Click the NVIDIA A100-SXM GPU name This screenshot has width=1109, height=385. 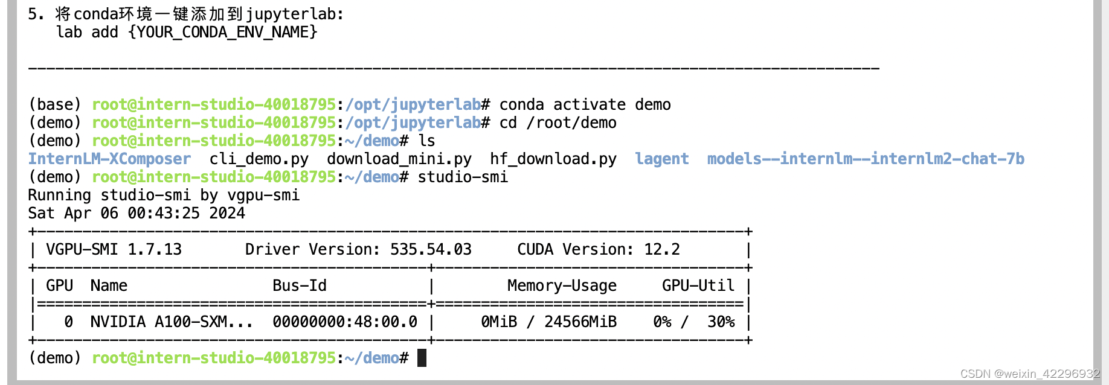click(x=172, y=322)
